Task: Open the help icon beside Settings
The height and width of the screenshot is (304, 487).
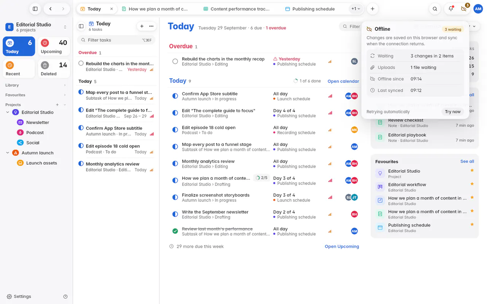Action: click(65, 296)
